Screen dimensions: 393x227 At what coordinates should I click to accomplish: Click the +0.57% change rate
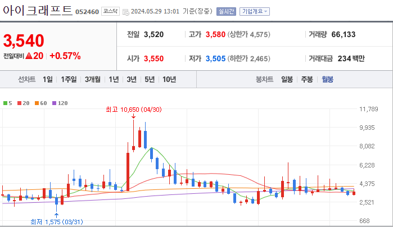(x=65, y=56)
